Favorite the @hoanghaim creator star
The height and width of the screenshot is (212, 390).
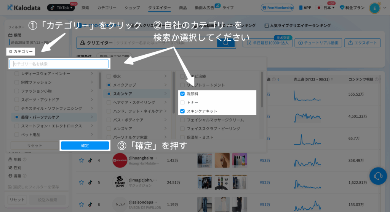tap(82, 160)
